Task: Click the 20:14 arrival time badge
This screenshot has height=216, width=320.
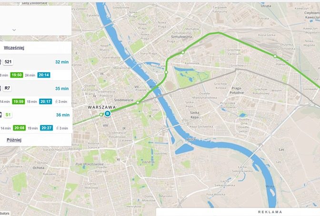Action: (x=44, y=75)
